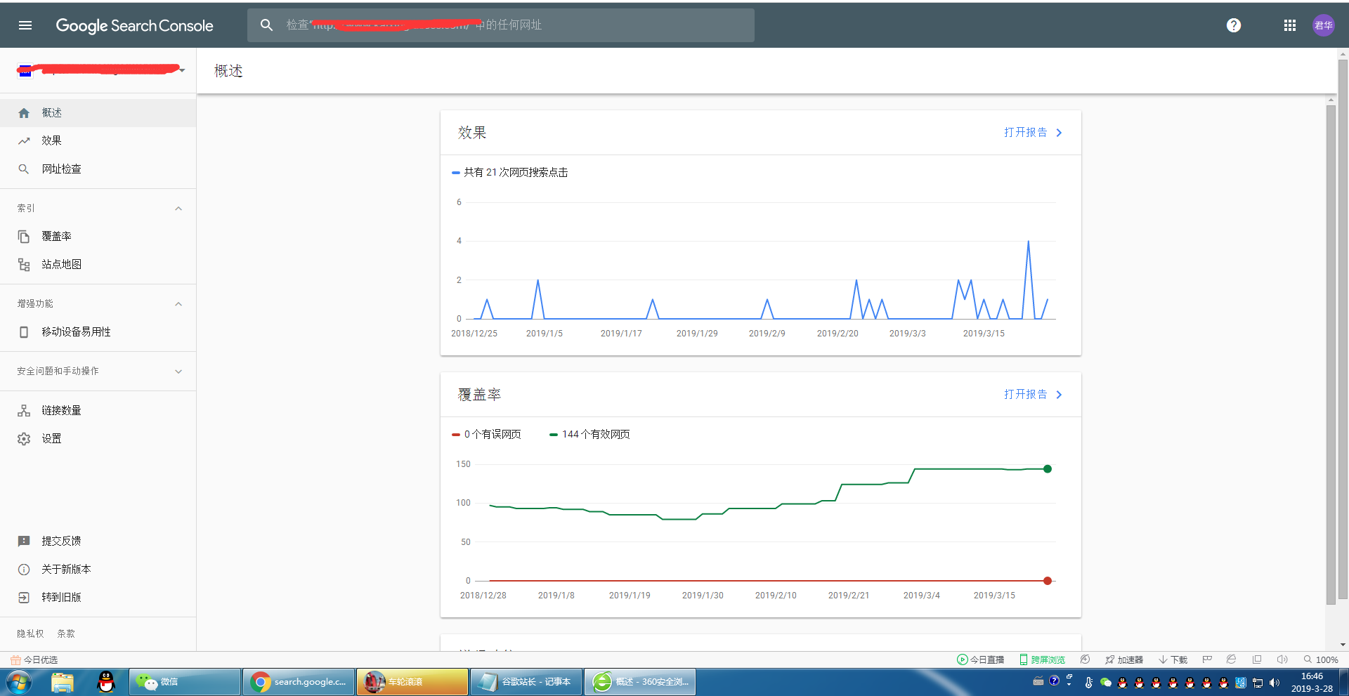This screenshot has height=696, width=1349.
Task: Click the help question mark icon
Action: click(1233, 25)
